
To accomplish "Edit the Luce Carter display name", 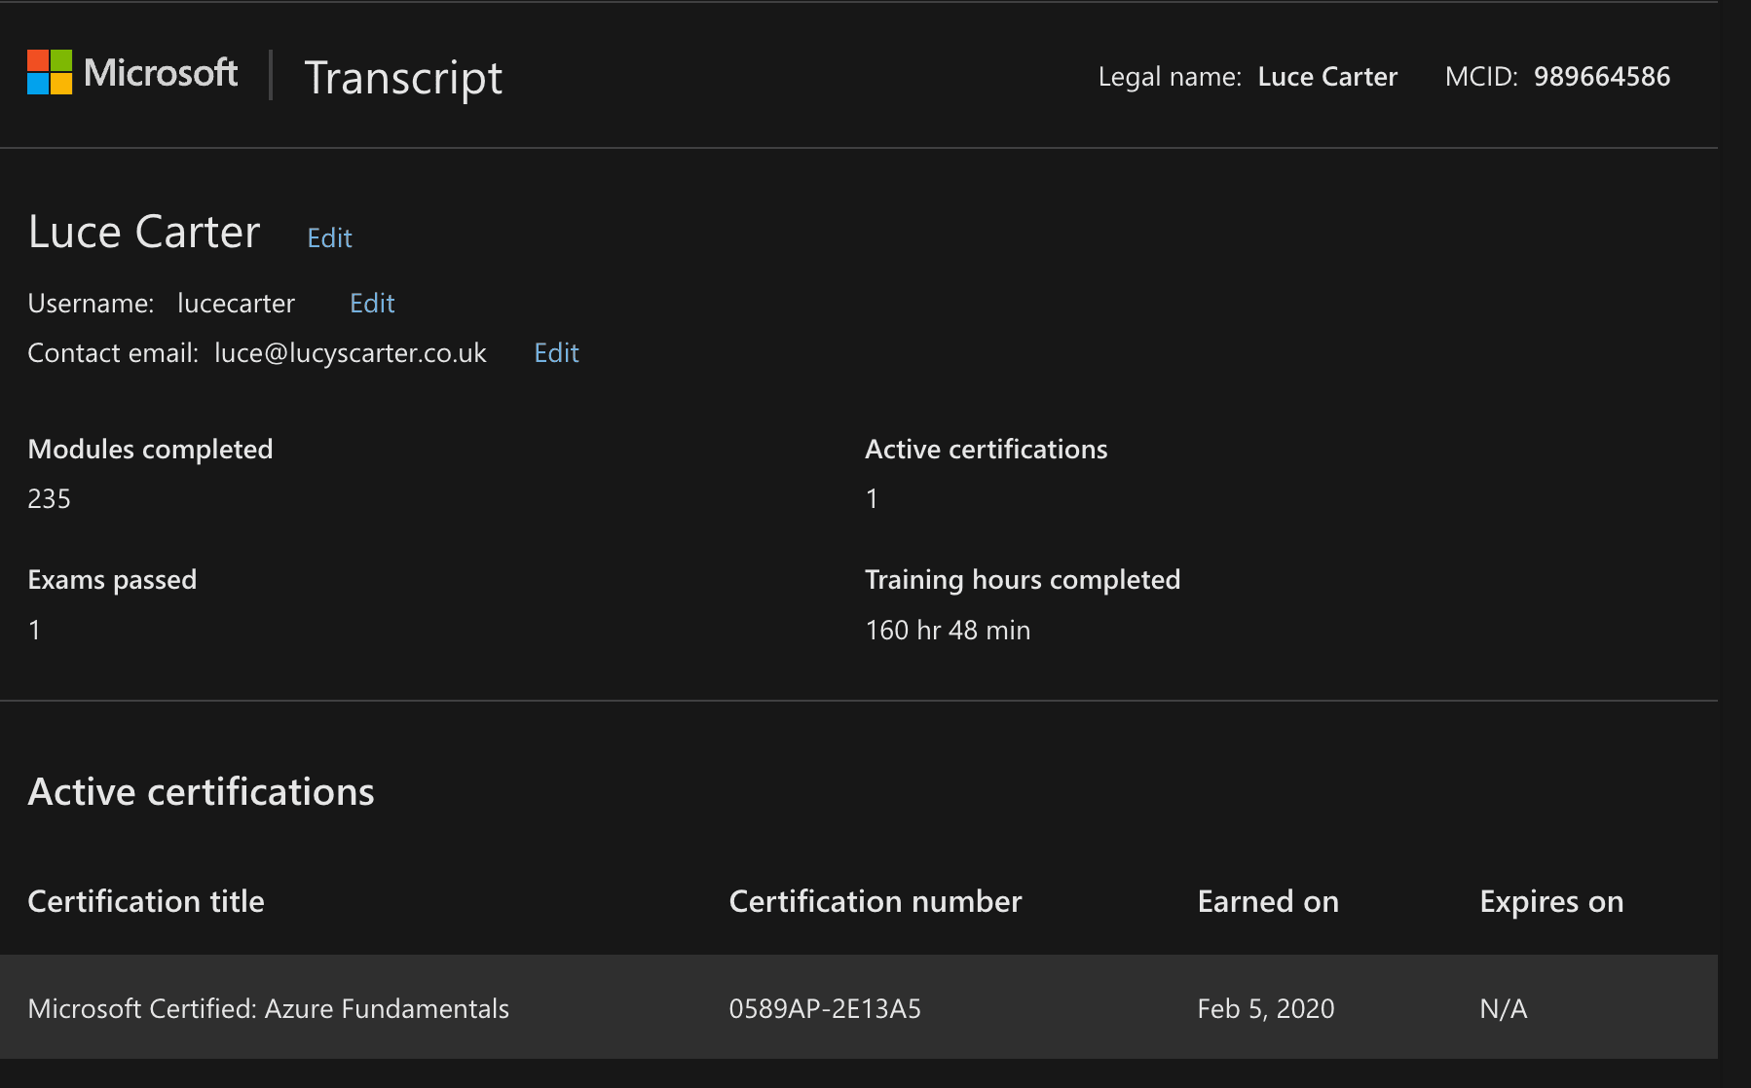I will 329,237.
